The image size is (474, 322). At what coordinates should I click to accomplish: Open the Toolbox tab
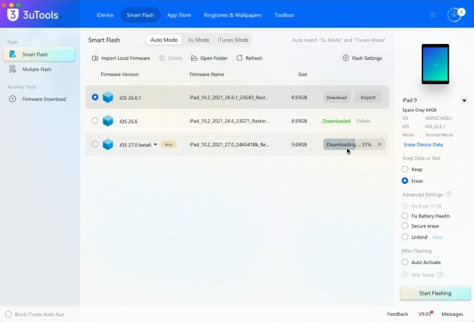pyautogui.click(x=284, y=15)
